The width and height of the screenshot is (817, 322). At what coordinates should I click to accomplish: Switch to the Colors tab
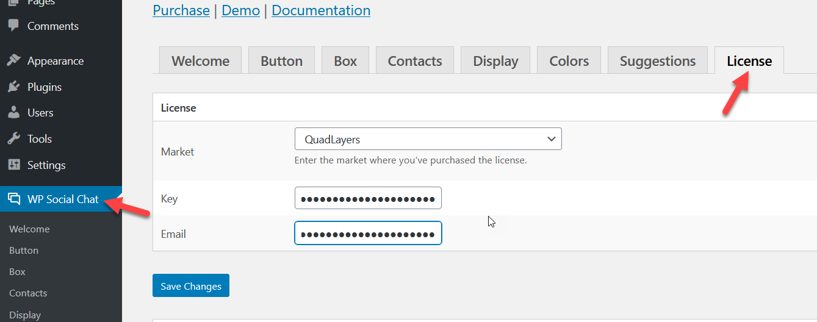pos(569,60)
